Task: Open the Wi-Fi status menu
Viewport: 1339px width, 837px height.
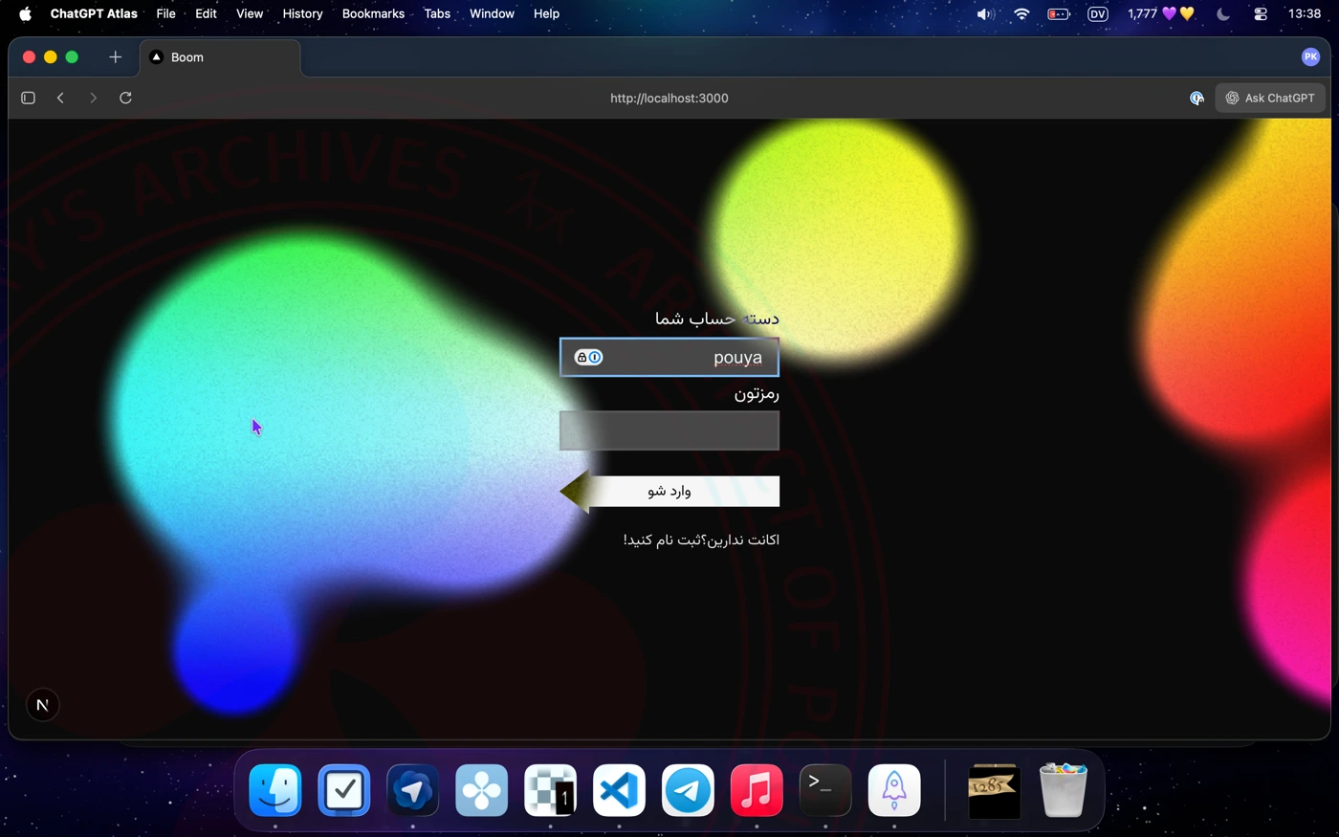Action: point(1021,13)
